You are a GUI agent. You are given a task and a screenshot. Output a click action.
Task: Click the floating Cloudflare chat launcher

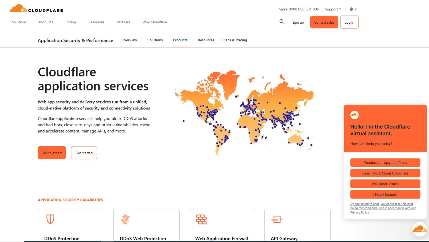[419, 229]
